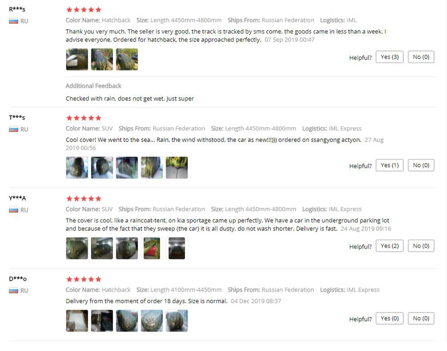Click the Russian flag icon beside Y***A
Screen dimensions: 447x351
13,210
